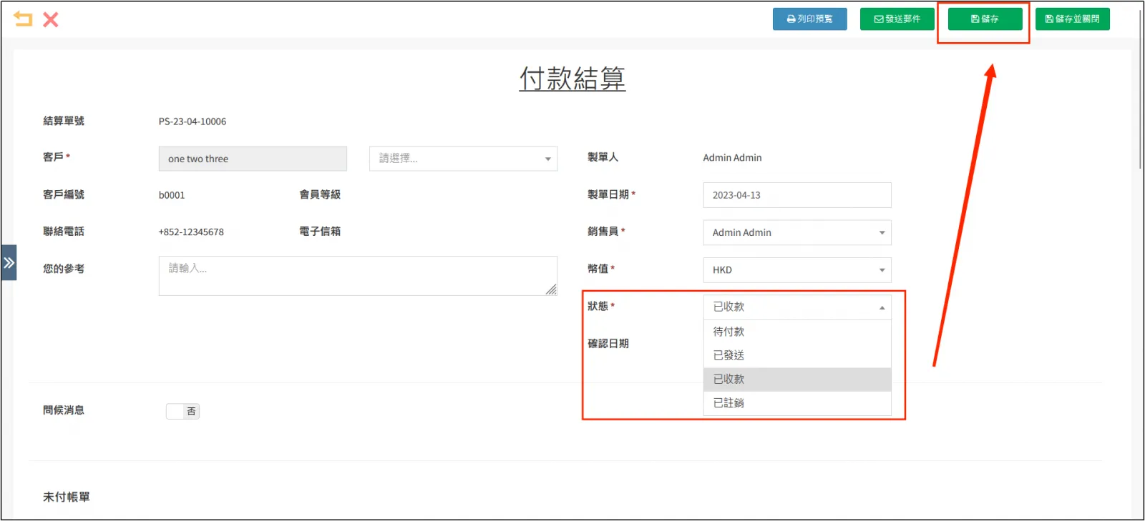Open the 請選擇 customer dropdown
Viewport: 1145px width, 521px height.
(463, 159)
